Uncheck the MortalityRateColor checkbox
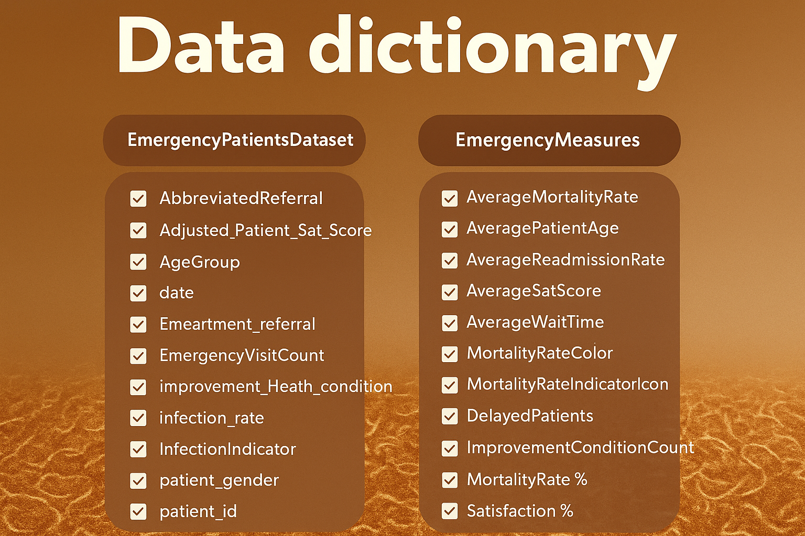Screen dimensions: 805x536 [450, 354]
